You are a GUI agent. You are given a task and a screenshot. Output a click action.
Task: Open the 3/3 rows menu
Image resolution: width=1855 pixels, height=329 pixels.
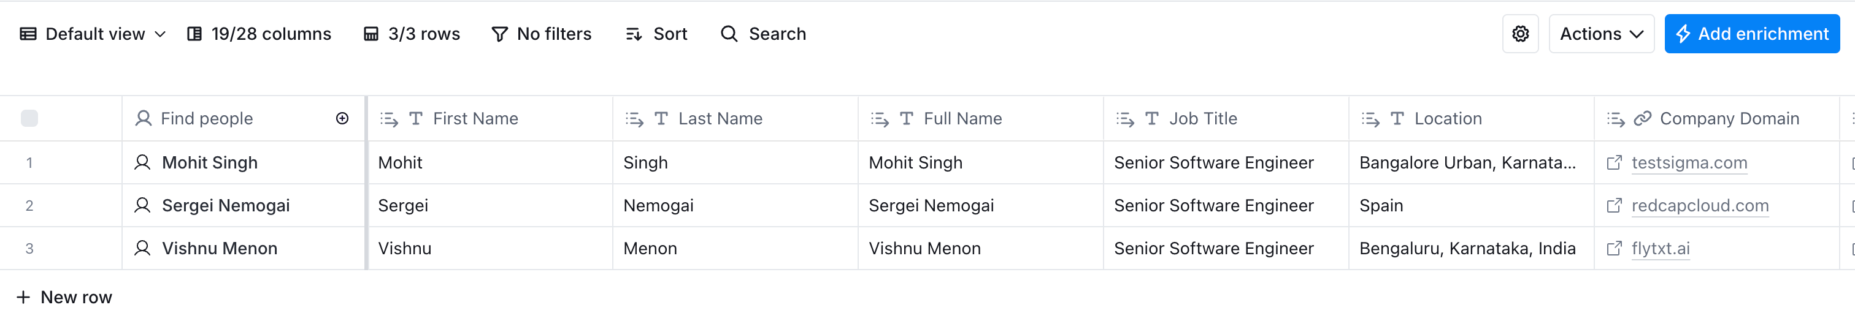(412, 34)
